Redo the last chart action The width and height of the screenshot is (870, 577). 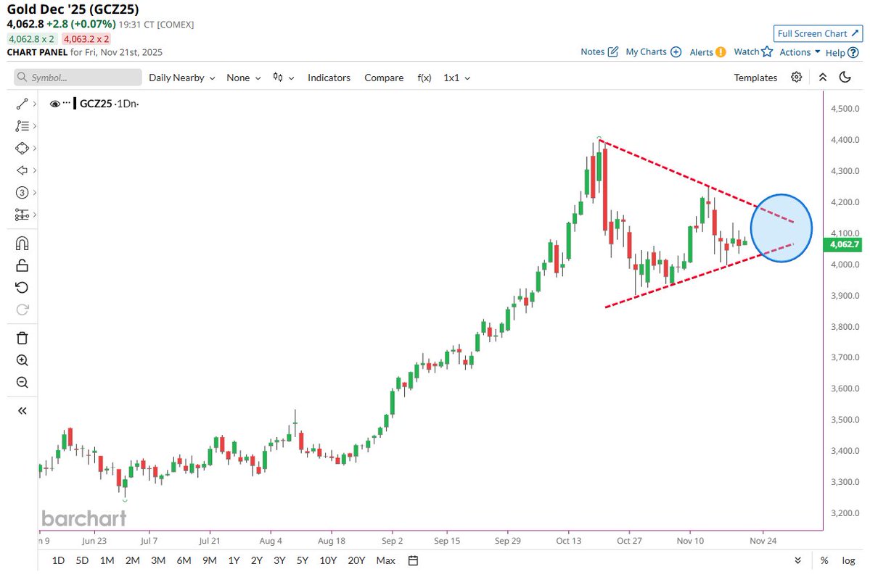[x=22, y=310]
